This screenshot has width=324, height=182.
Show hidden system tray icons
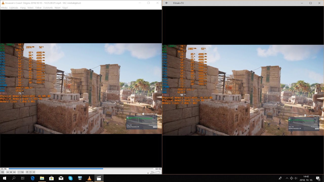click(287, 178)
